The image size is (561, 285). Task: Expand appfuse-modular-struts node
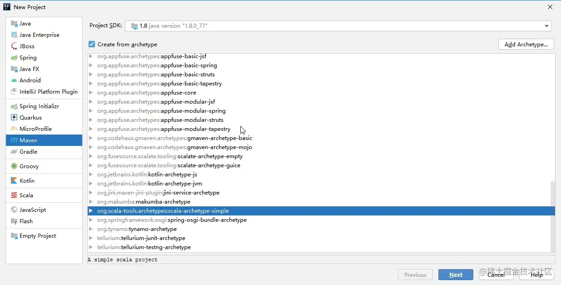pyautogui.click(x=91, y=120)
